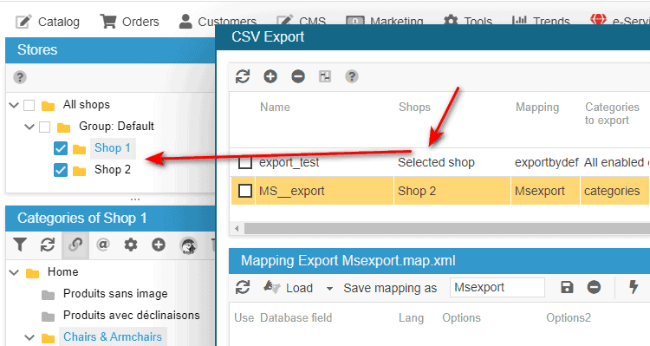This screenshot has width=650, height=346.
Task: Collapse the Group: Default tree node
Action: [x=29, y=127]
